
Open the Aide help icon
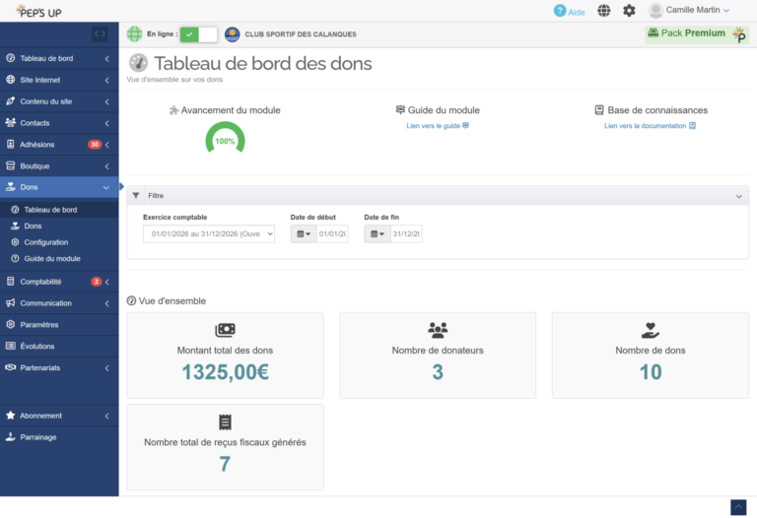point(560,11)
